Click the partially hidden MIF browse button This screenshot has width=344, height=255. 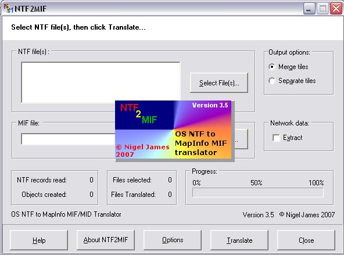[x=241, y=139]
